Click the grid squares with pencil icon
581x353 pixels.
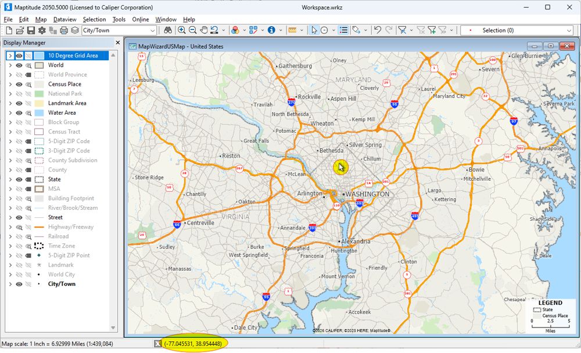(x=253, y=30)
